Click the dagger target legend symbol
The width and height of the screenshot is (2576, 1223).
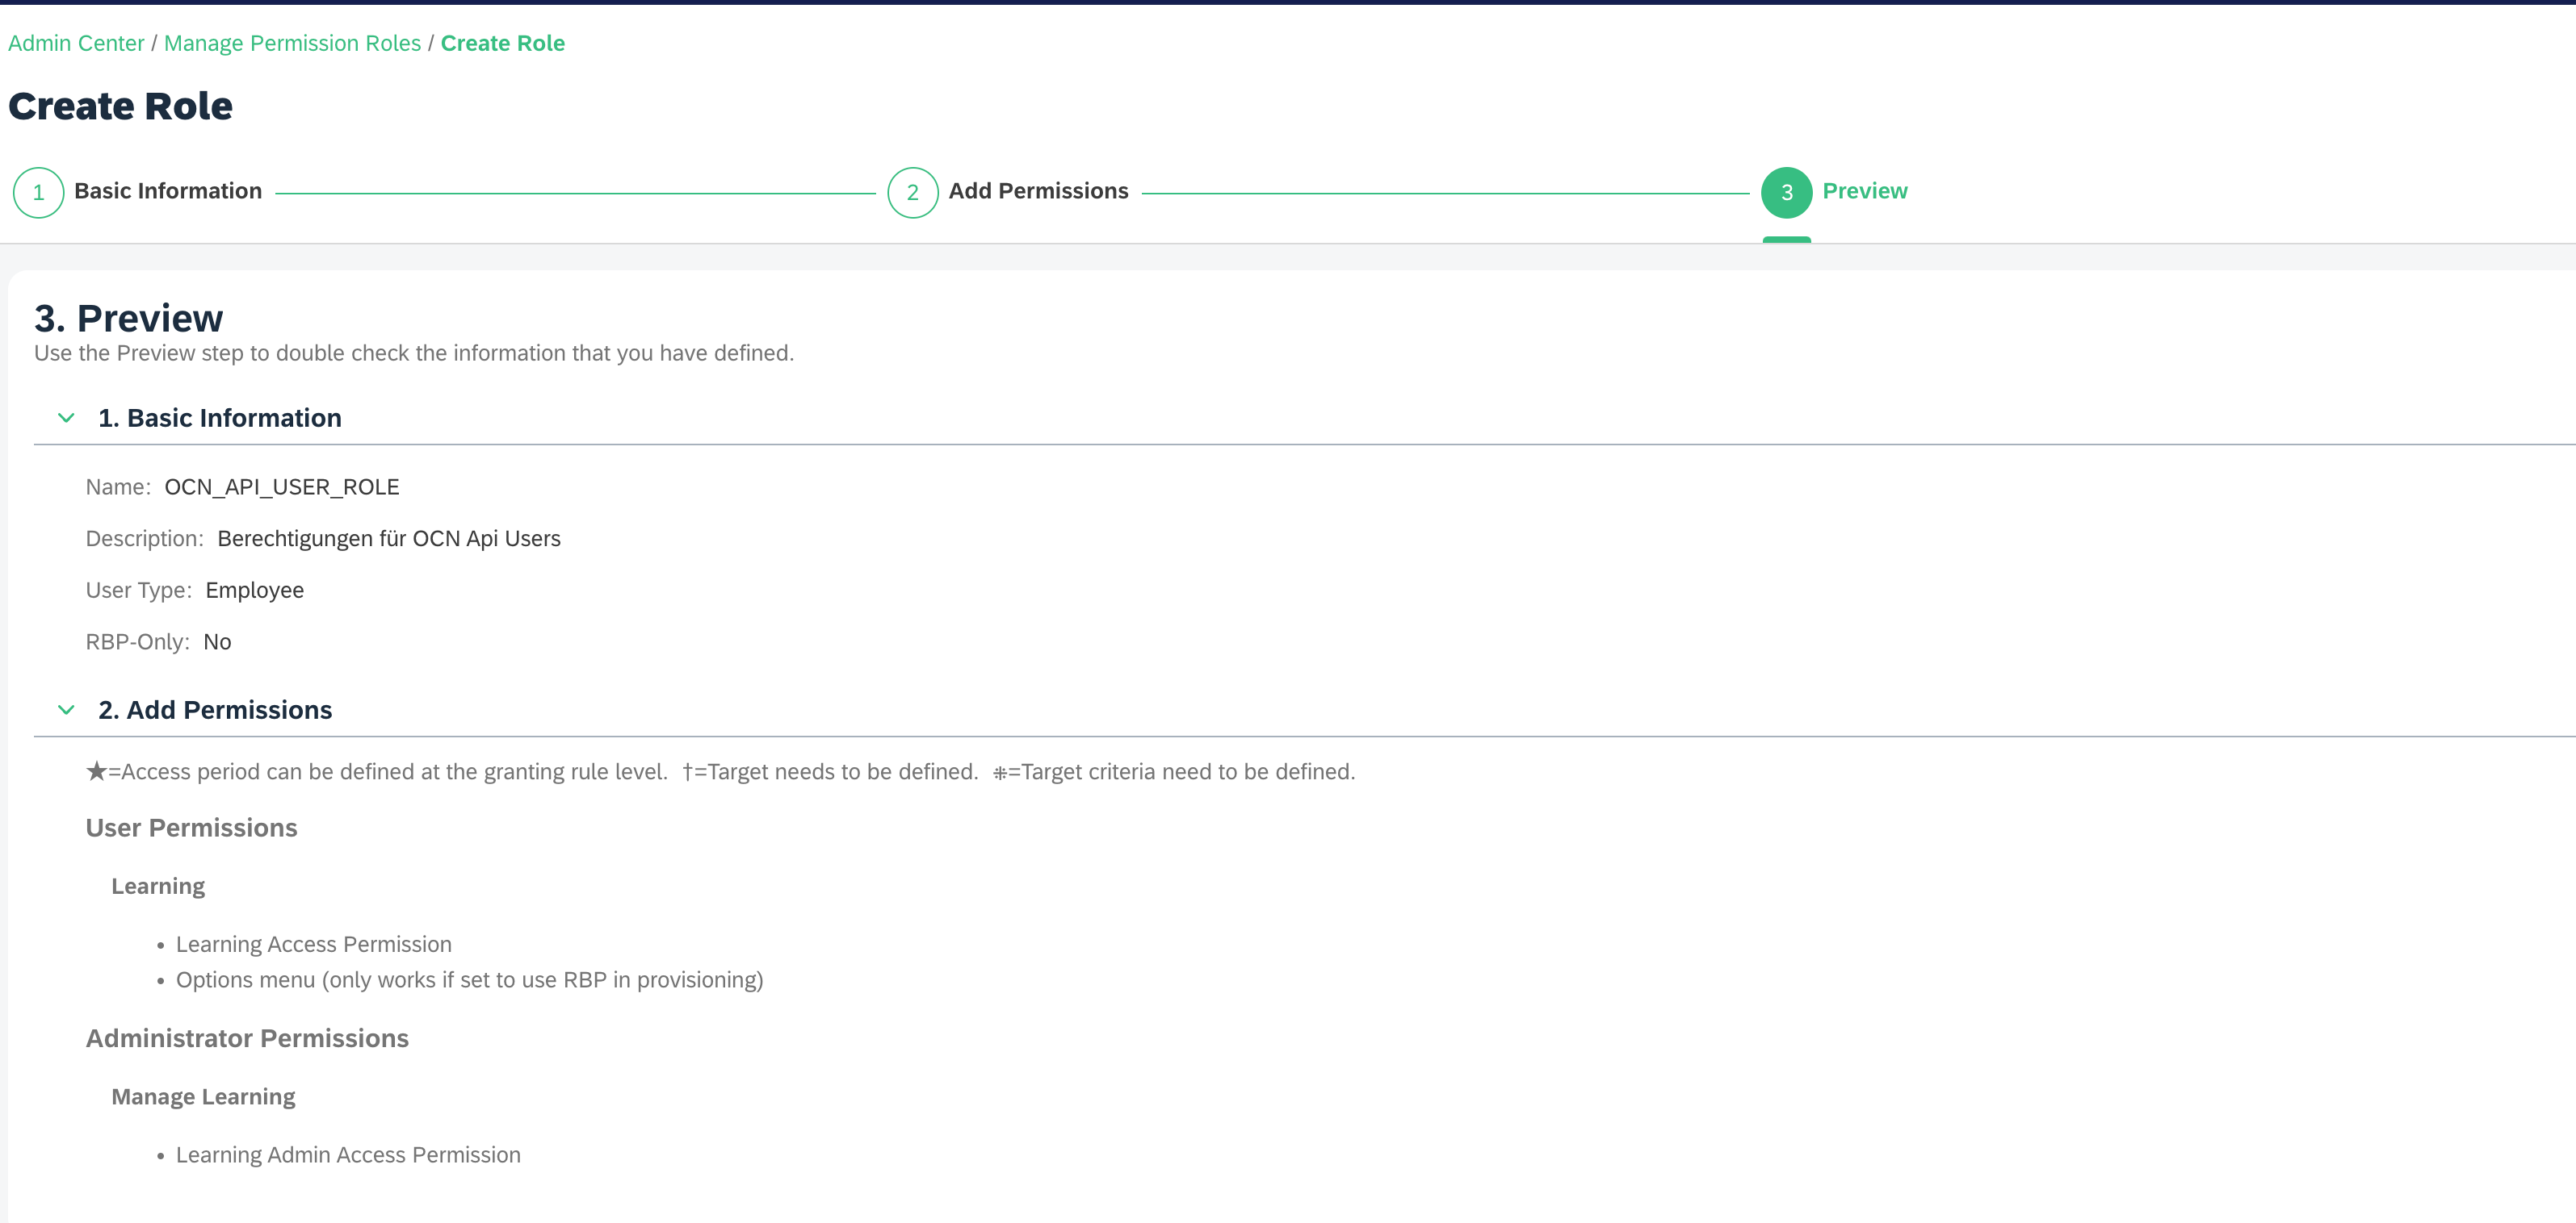[x=688, y=771]
